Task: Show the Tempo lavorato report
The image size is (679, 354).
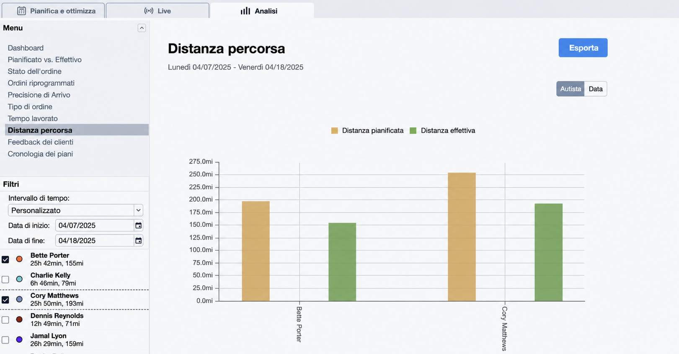Action: tap(33, 118)
